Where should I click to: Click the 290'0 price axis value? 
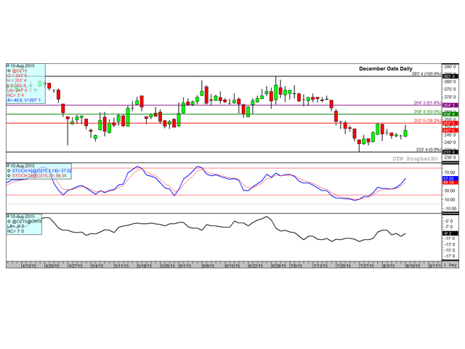tap(450, 67)
